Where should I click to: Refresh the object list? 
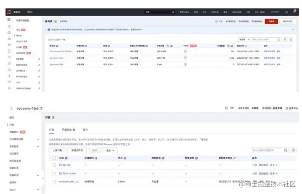pyautogui.click(x=294, y=150)
